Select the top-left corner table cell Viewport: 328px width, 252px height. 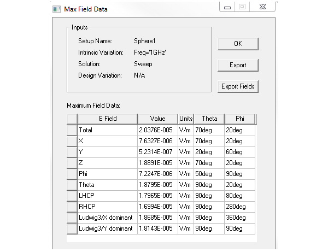click(x=72, y=119)
